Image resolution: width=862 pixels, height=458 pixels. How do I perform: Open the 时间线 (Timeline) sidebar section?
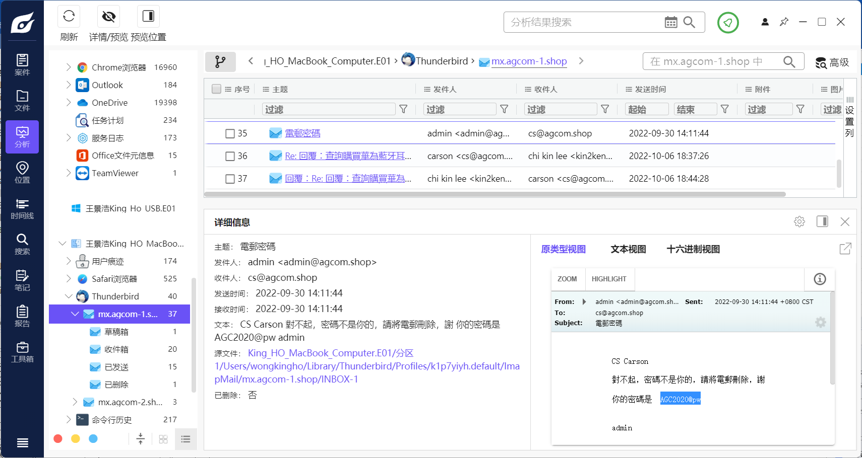pos(22,209)
